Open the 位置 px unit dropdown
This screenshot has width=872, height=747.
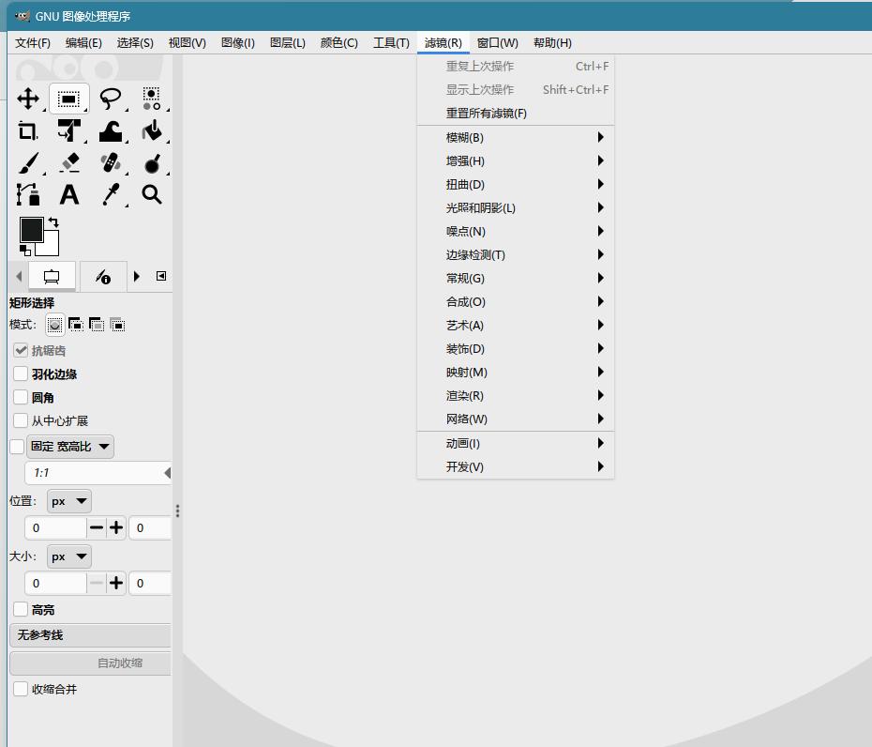(x=68, y=500)
